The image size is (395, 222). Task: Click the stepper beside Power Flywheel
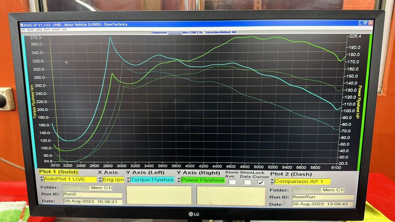coord(179,180)
